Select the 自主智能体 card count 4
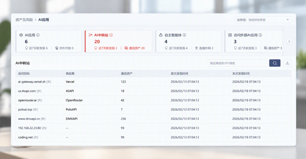306x159 pixels. (166, 42)
